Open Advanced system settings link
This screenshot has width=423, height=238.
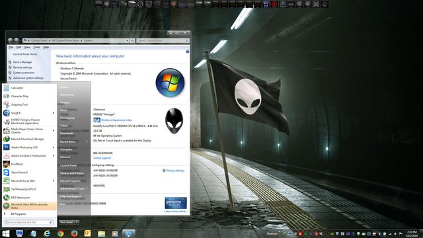28,78
